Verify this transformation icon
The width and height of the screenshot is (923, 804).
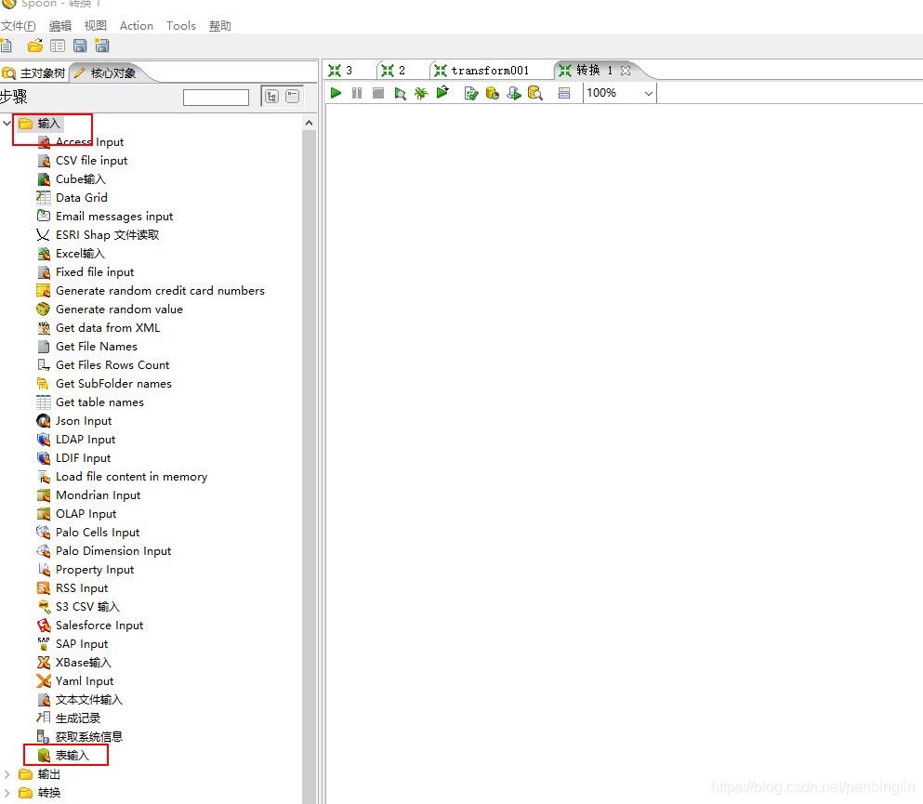tap(471, 93)
